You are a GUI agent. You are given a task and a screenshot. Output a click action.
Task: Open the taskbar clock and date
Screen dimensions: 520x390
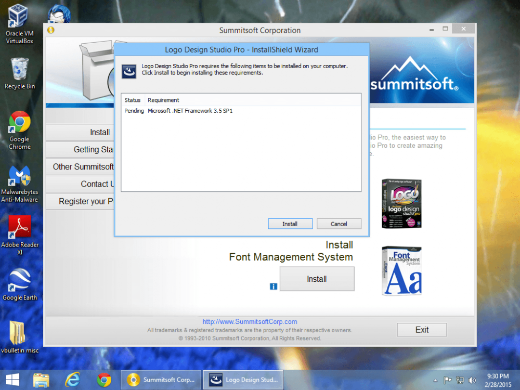(x=498, y=381)
